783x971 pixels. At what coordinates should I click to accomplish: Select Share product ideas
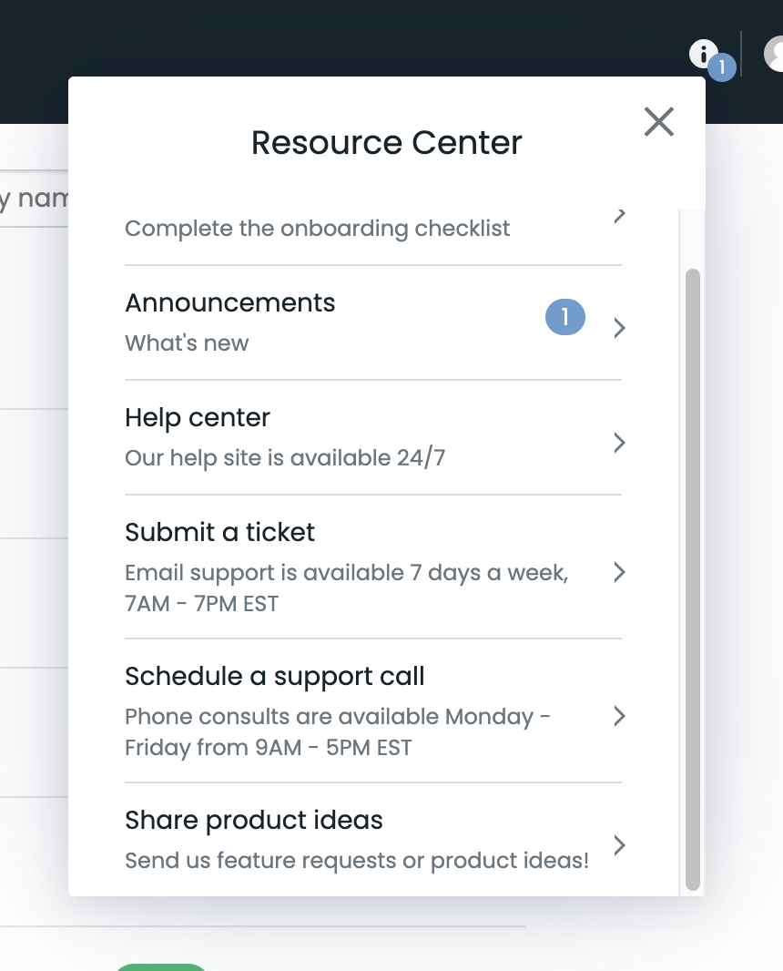[x=254, y=821]
